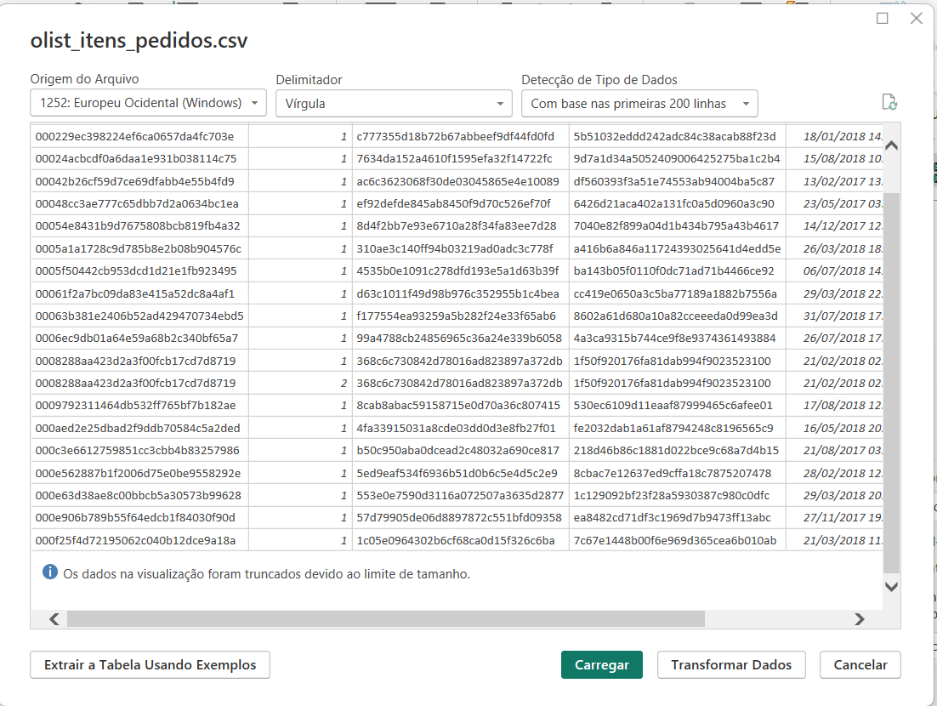Screen dimensions: 937x706
Task: Select cell 00054e8431b9d7675808bcb819fb4a32
Action: (139, 226)
